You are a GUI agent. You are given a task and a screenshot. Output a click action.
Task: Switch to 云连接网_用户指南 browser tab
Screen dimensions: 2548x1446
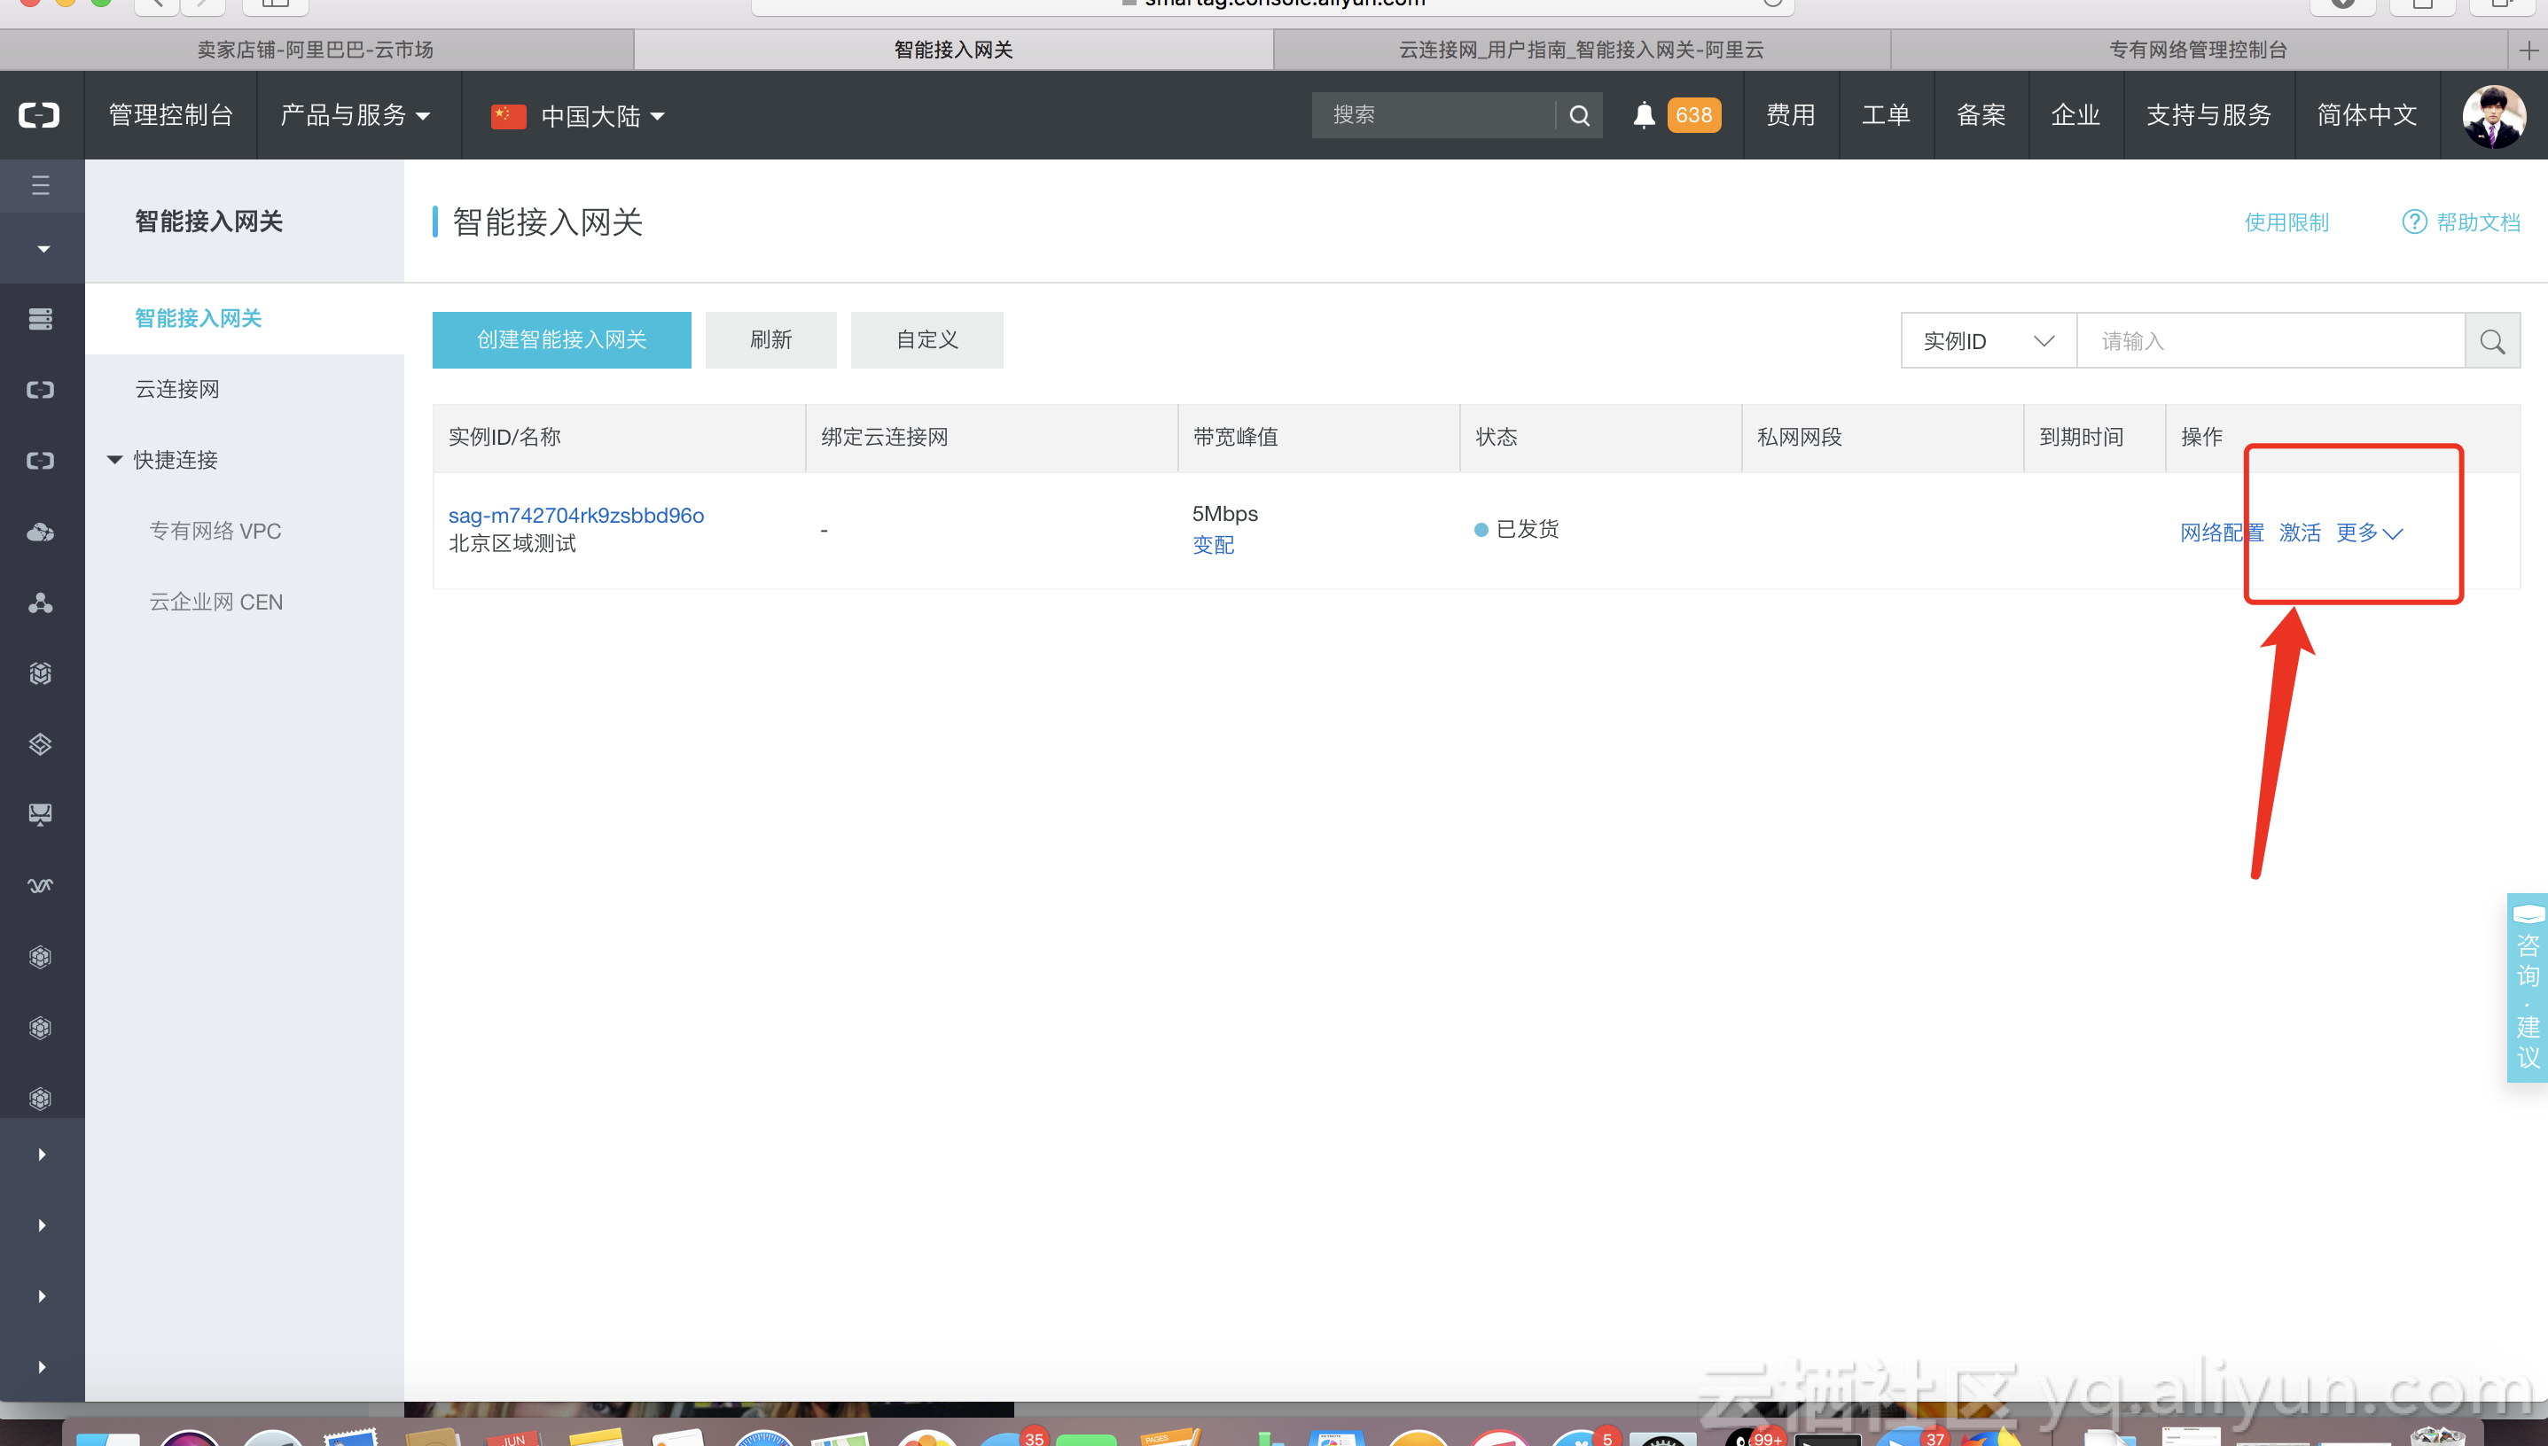point(1581,50)
